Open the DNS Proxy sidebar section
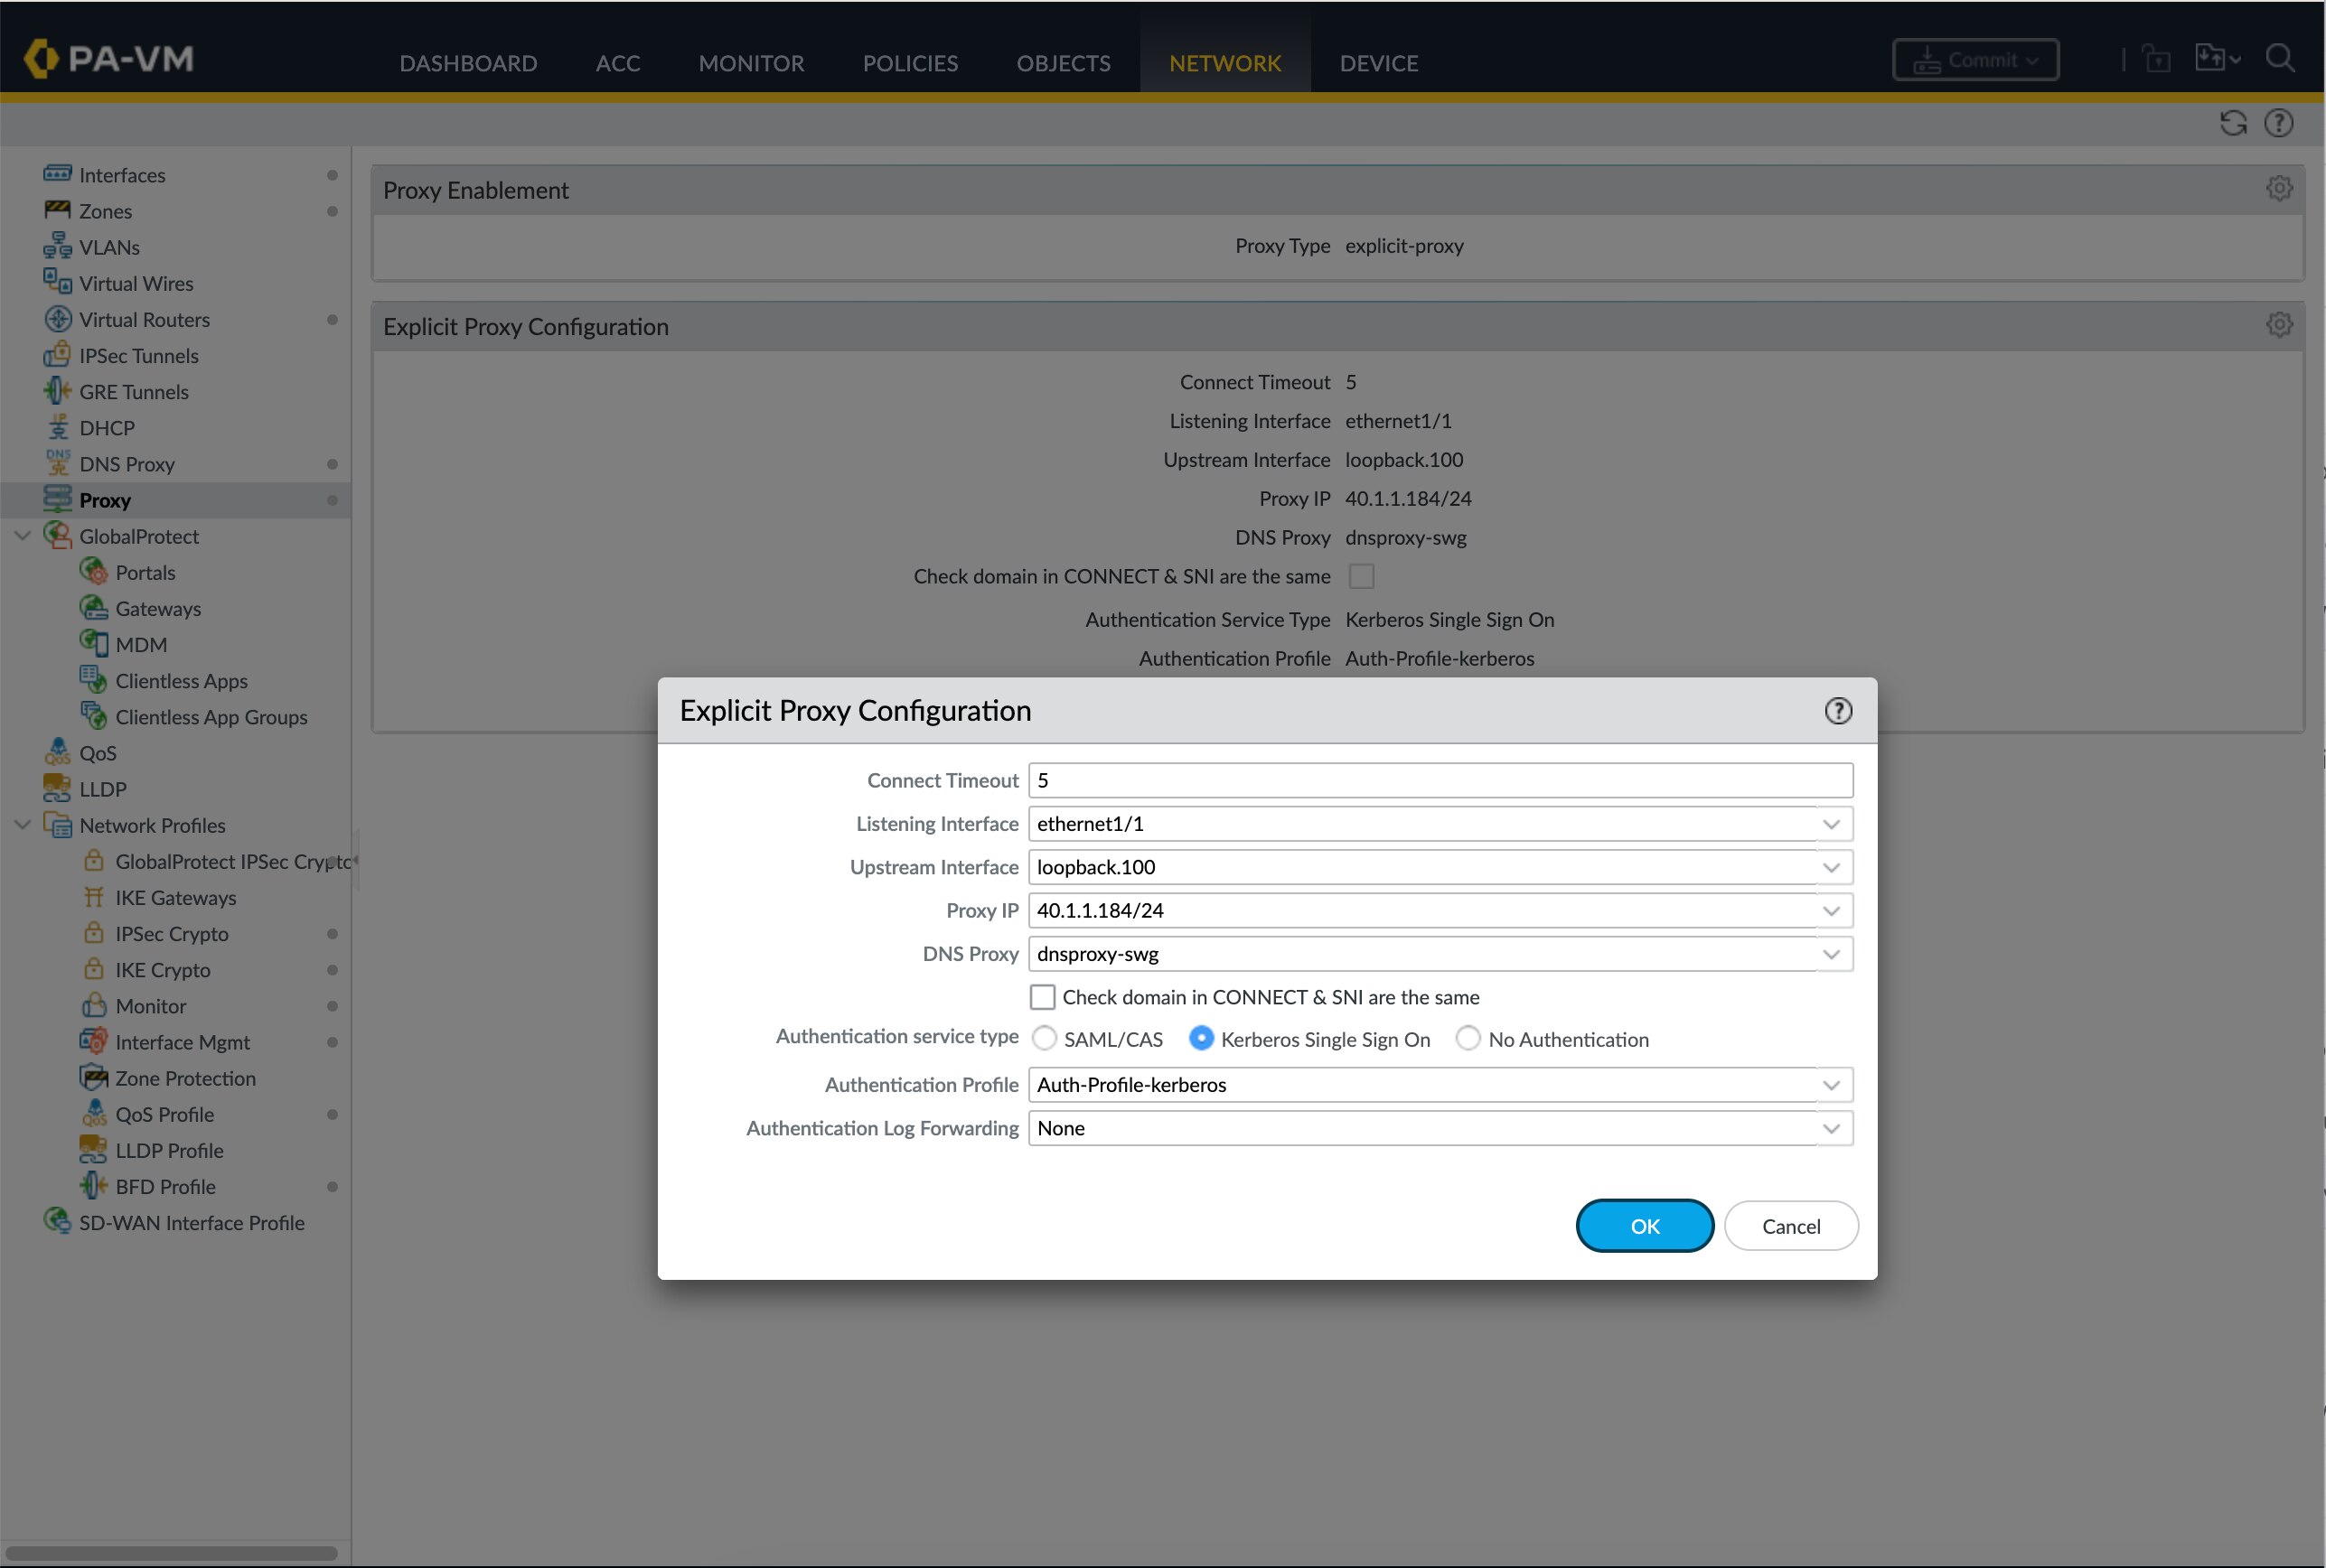Screen dimensions: 2326x1568 [128, 463]
